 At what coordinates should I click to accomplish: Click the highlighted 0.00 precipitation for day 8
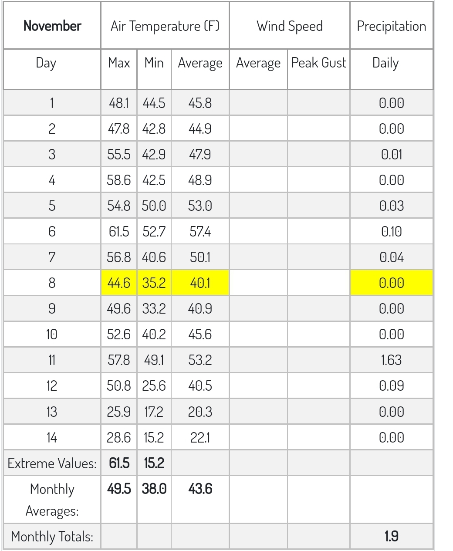click(x=392, y=283)
